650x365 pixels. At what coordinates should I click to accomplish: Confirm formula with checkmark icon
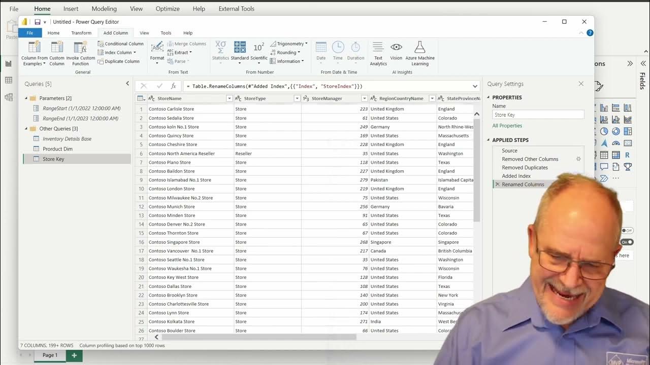[159, 86]
